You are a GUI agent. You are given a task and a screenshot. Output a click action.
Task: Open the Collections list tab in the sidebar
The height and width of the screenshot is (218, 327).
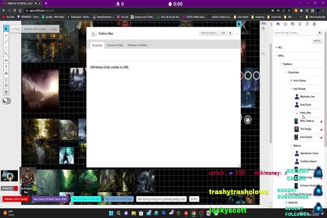[307, 24]
